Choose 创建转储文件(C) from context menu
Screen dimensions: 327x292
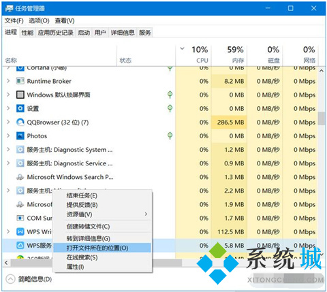(102, 227)
